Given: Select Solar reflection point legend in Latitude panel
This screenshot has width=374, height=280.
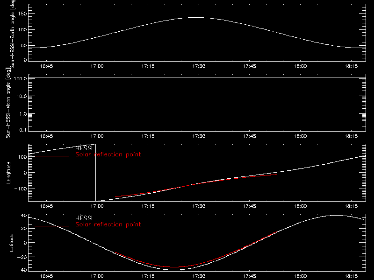Looking at the screenshot, I should [x=108, y=224].
